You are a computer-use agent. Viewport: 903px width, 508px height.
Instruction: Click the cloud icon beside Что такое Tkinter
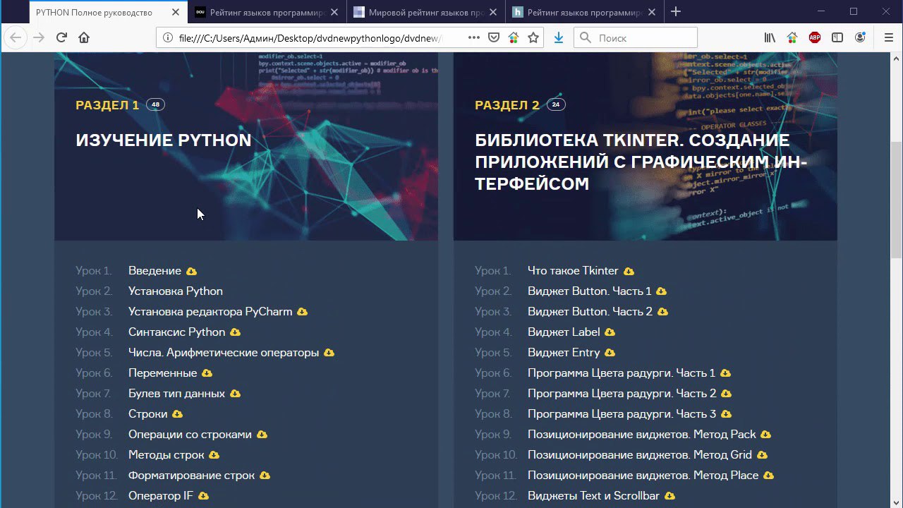[x=629, y=272]
